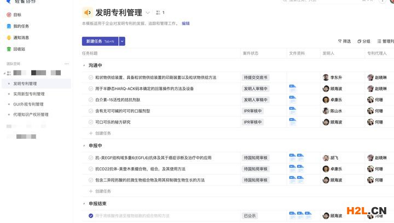Change status 已公示
Screen dimensions: 394x223
point(250,216)
